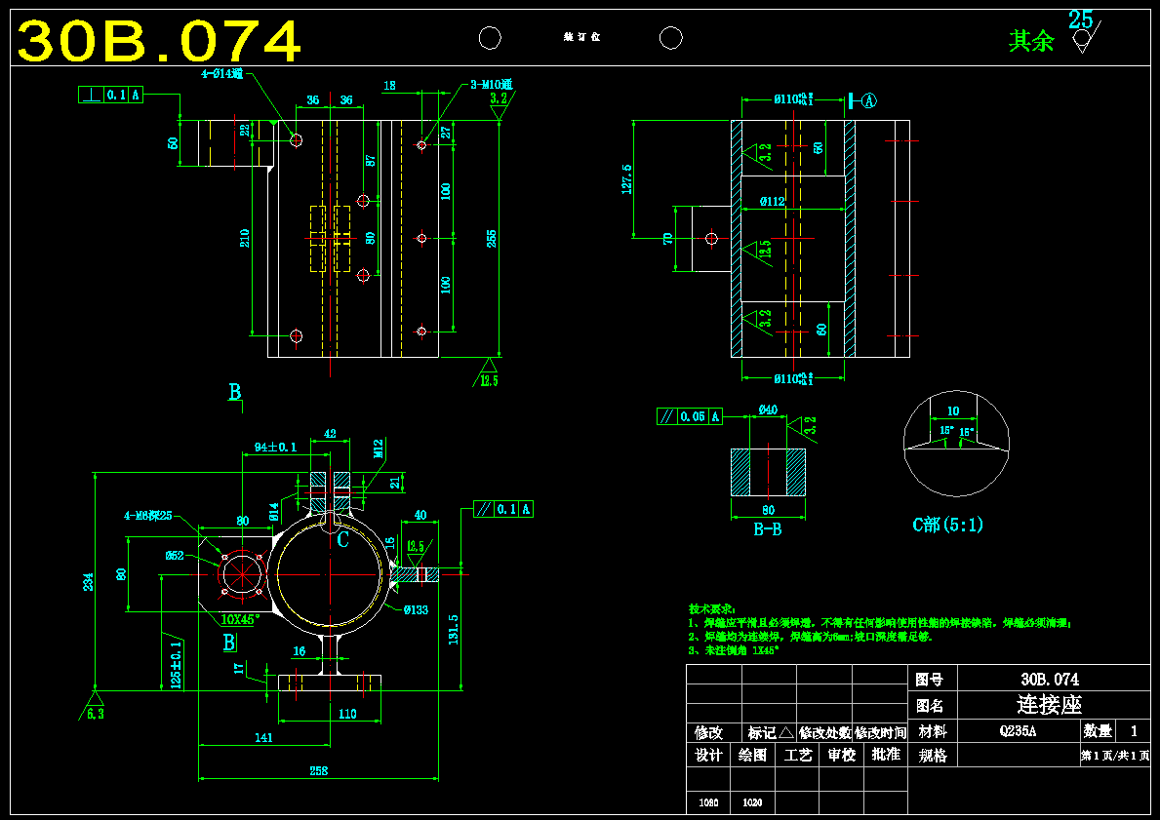Viewport: 1160px width, 820px height.
Task: Select the 131.5 vertical dimension
Action: (x=453, y=629)
